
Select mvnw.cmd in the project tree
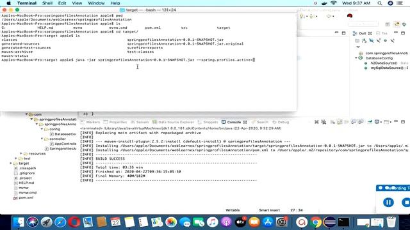click(x=26, y=193)
